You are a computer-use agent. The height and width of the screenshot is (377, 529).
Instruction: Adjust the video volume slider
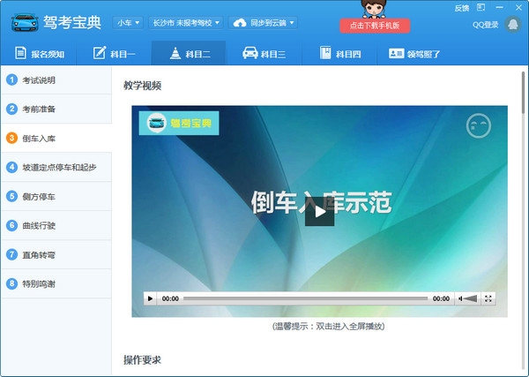[x=468, y=299]
